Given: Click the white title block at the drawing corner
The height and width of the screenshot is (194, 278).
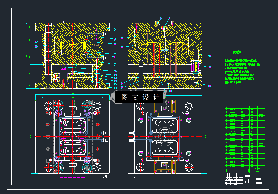Looking at the screenshot, I should [x=245, y=179].
